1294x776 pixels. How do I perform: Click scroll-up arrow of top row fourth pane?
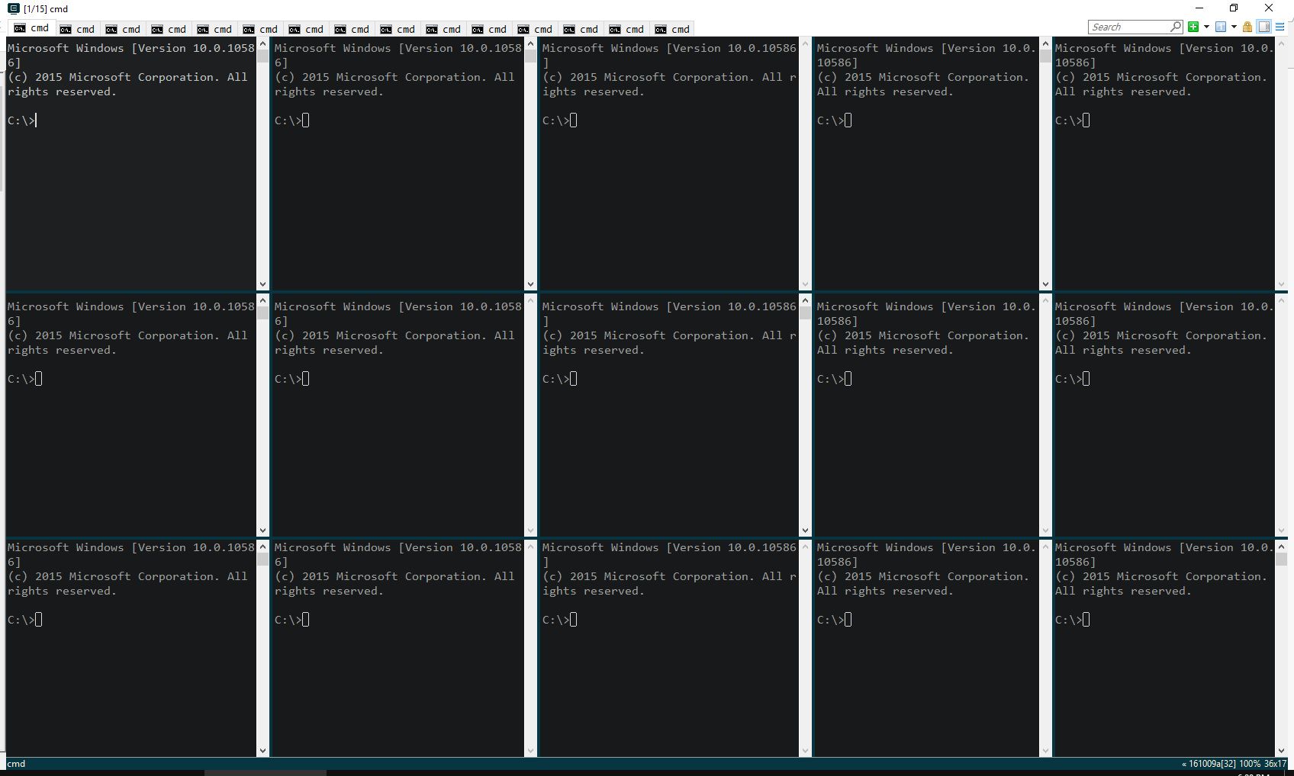coord(1045,43)
